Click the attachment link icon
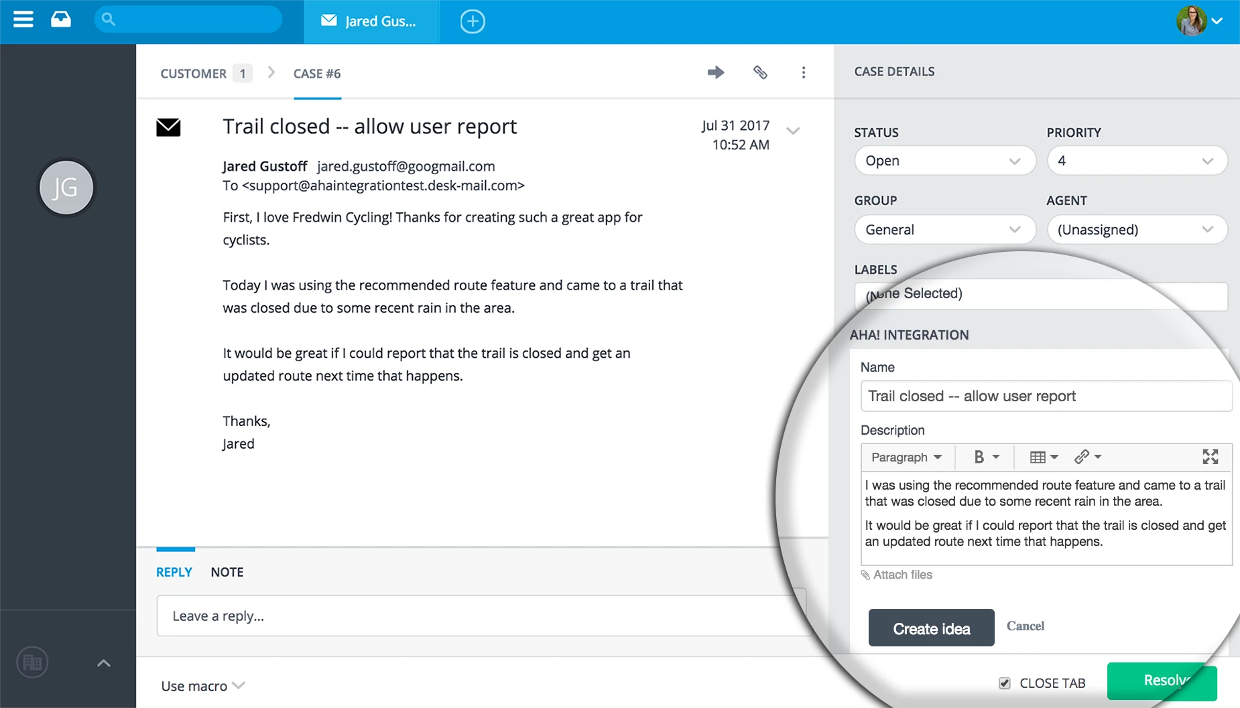 pyautogui.click(x=760, y=72)
